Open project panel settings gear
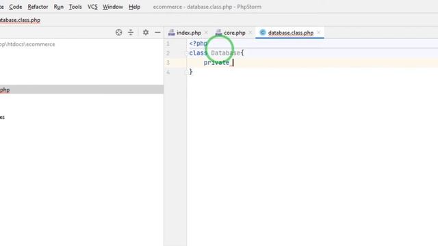The image size is (438, 246). [x=146, y=32]
